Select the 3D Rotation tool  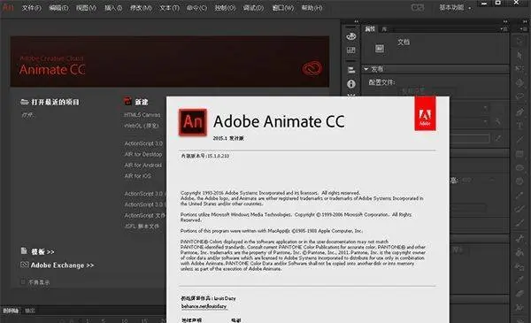[519, 82]
